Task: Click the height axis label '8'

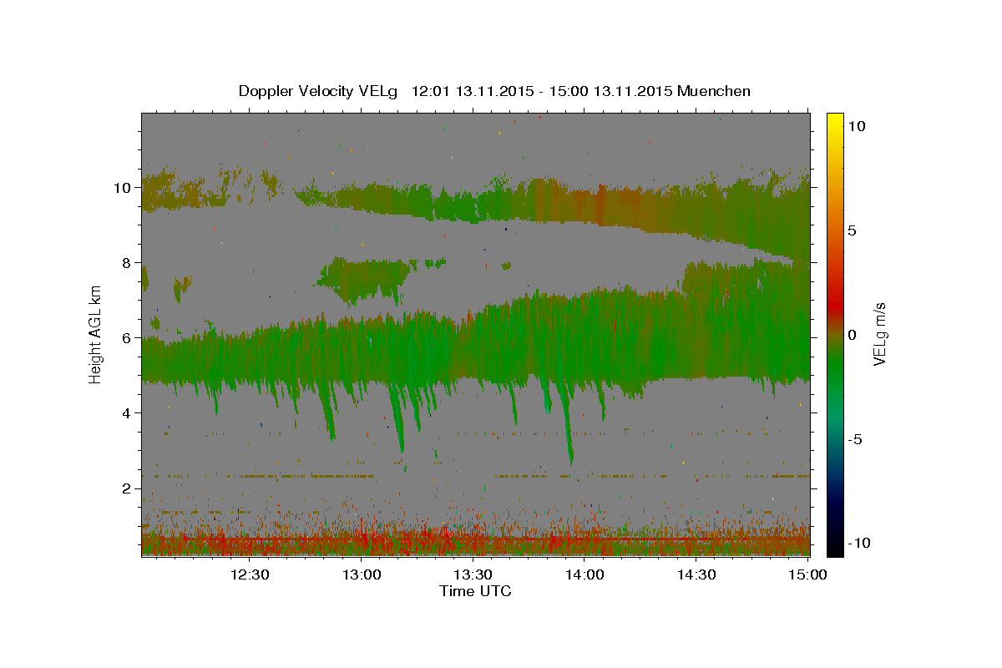Action: click(x=128, y=263)
